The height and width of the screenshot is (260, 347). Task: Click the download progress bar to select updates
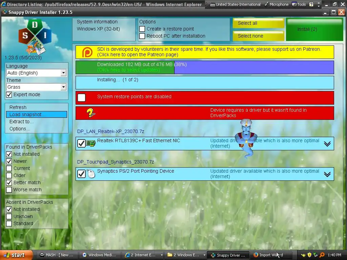click(x=205, y=67)
